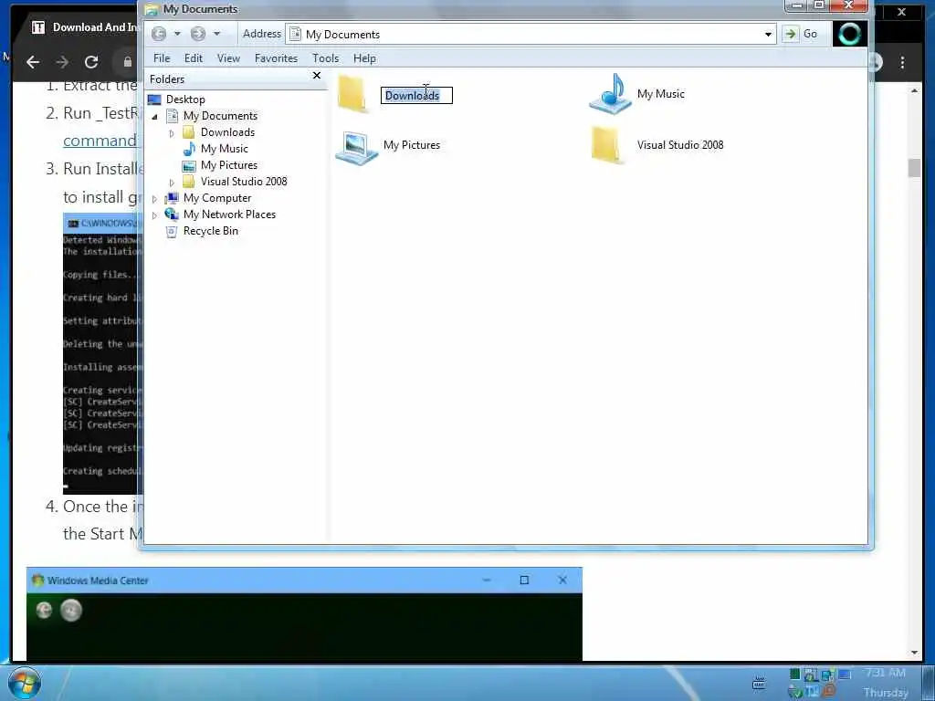Image resolution: width=935 pixels, height=701 pixels.
Task: Click the back arrow in Windows Media Center
Action: tap(44, 610)
